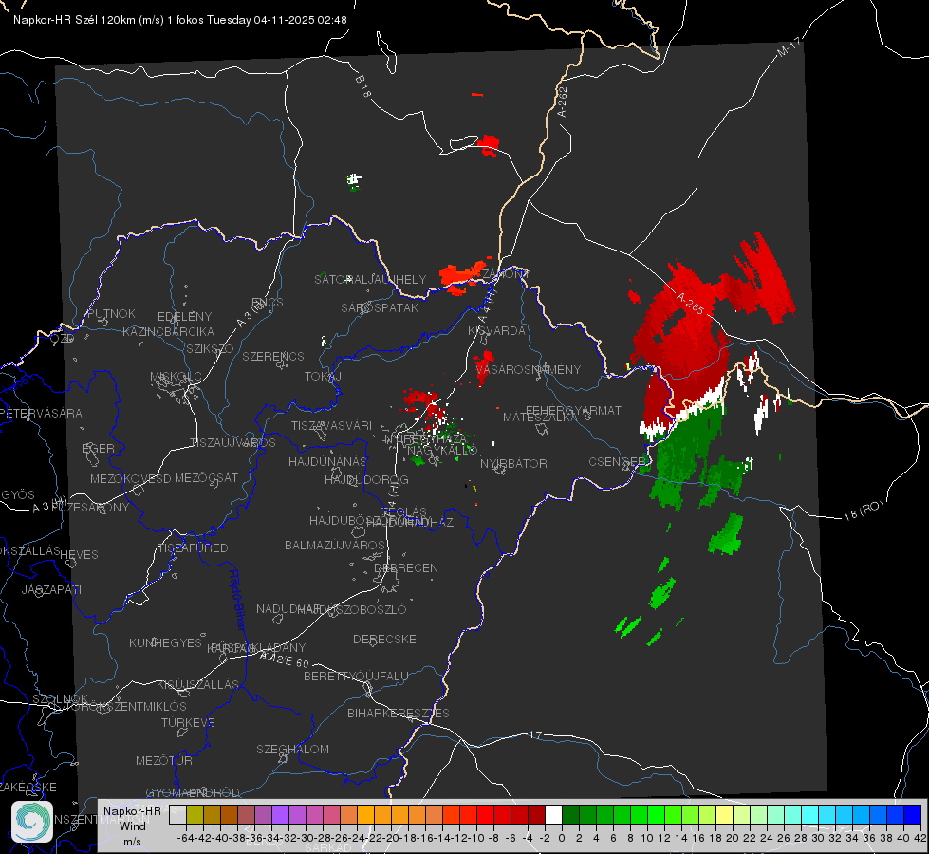Choose the pale yellow legend swatch near 18
This screenshot has width=929, height=854.
(x=725, y=815)
